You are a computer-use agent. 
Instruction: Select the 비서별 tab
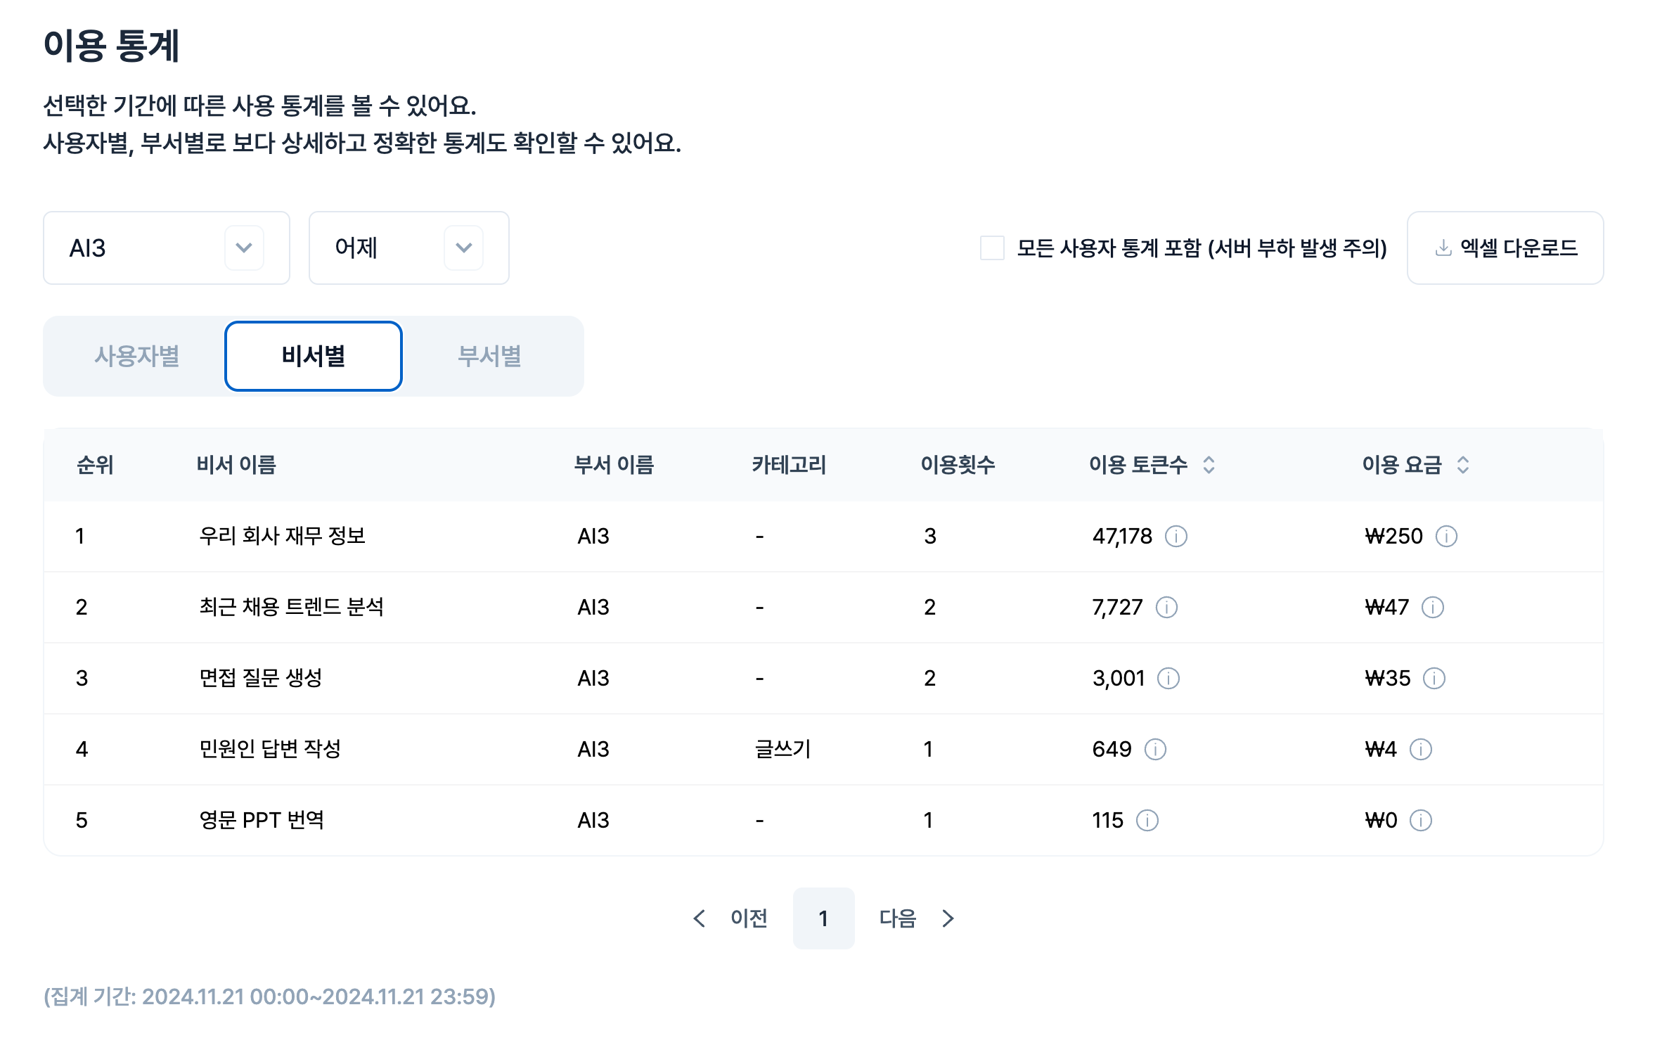(x=314, y=357)
